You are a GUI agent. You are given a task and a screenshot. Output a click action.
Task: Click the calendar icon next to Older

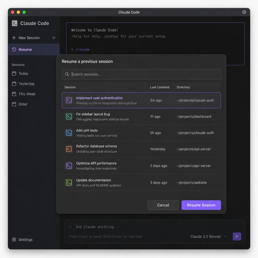click(x=14, y=104)
